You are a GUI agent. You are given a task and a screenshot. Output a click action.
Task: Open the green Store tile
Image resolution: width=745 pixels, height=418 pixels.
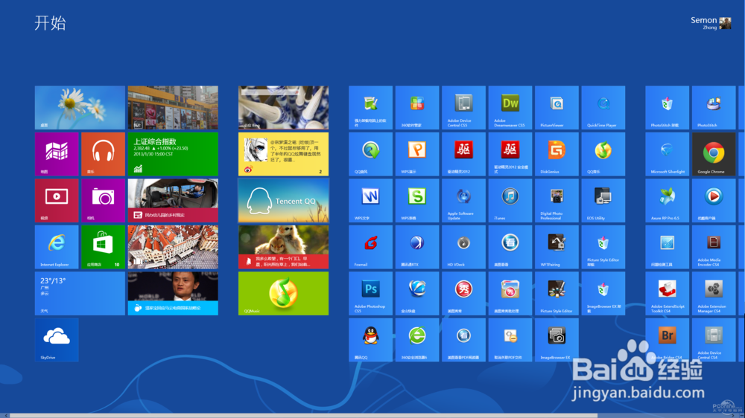(x=103, y=247)
